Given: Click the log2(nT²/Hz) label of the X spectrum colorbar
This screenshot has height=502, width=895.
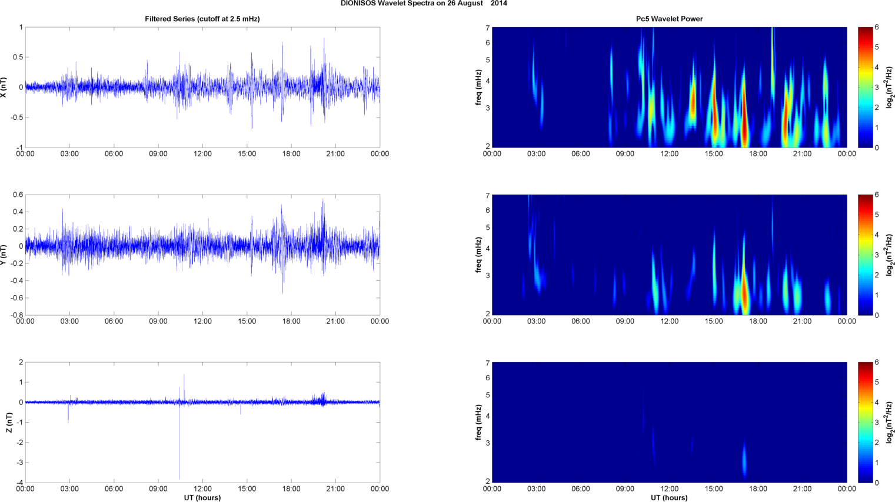Looking at the screenshot, I should 890,87.
